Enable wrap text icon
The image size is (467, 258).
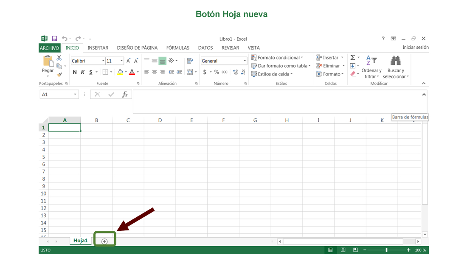(x=190, y=61)
